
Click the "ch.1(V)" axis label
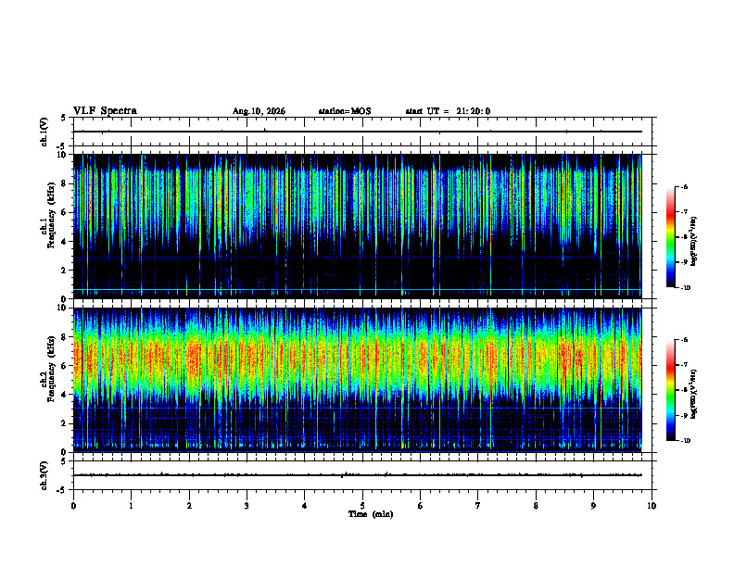point(44,132)
